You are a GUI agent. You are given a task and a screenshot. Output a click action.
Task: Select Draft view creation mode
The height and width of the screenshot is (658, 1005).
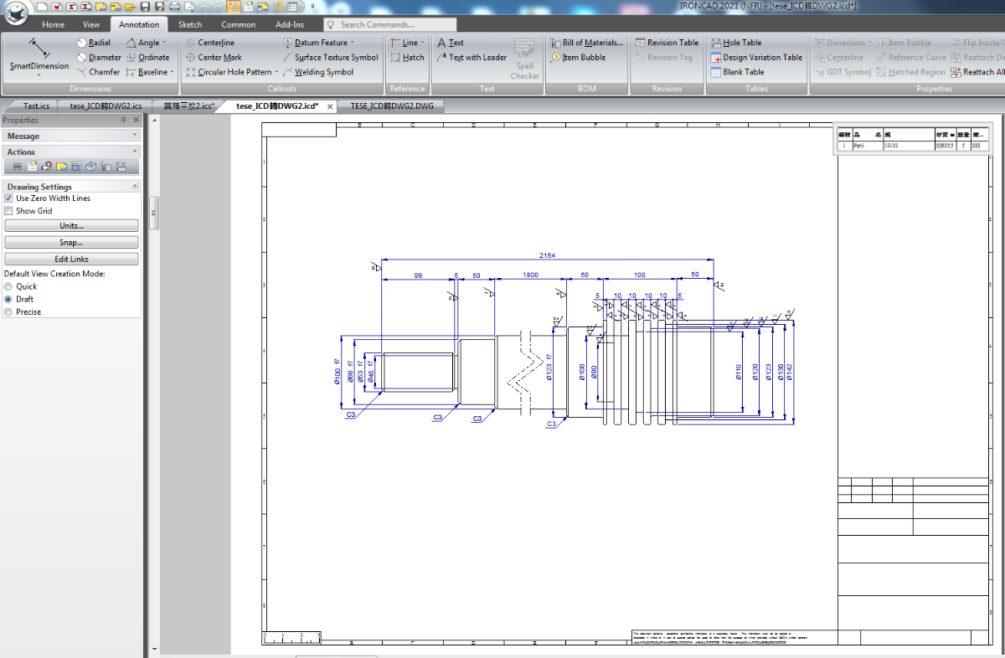pyautogui.click(x=8, y=299)
